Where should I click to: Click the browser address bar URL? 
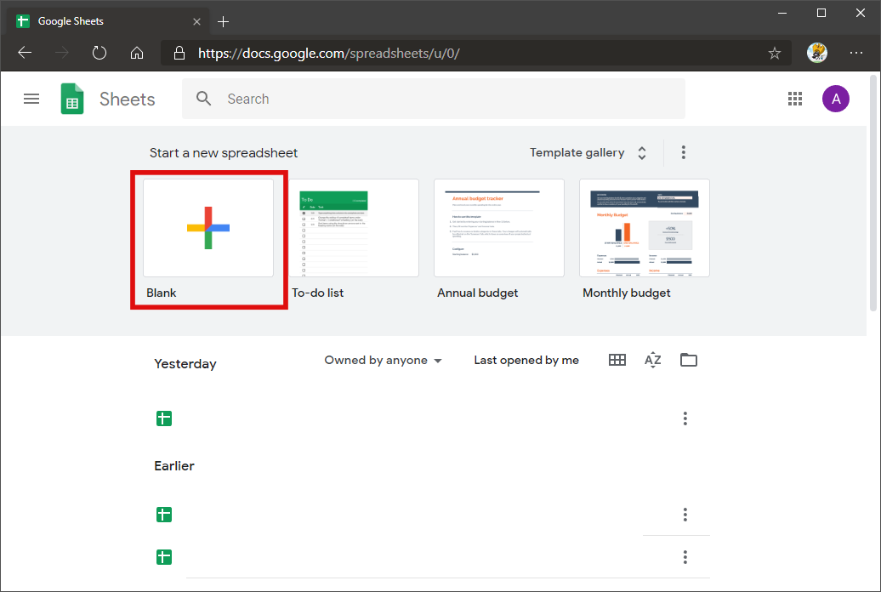(329, 54)
